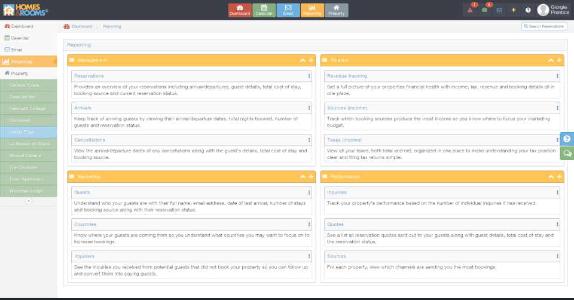The image size is (574, 300).
Task: Open the Email top navigation tab
Action: (x=288, y=10)
